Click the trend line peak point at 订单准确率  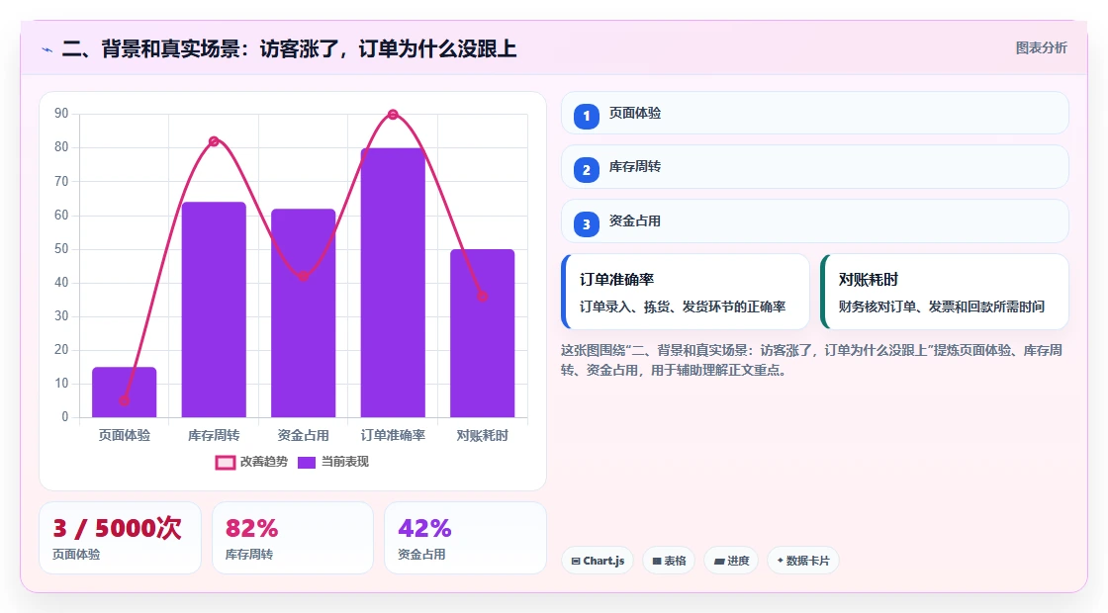(393, 115)
